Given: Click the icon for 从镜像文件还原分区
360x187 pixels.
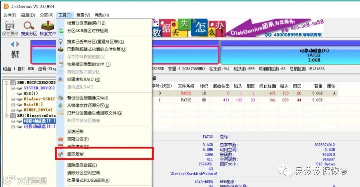Looking at the screenshot, I should pos(61,105).
